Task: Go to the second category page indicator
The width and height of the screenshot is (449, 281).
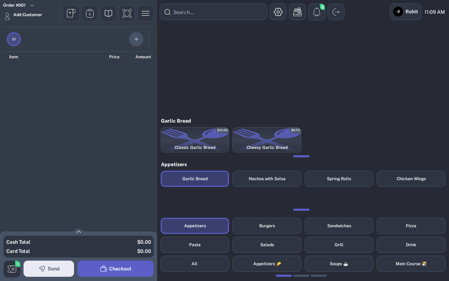Action: [x=301, y=276]
